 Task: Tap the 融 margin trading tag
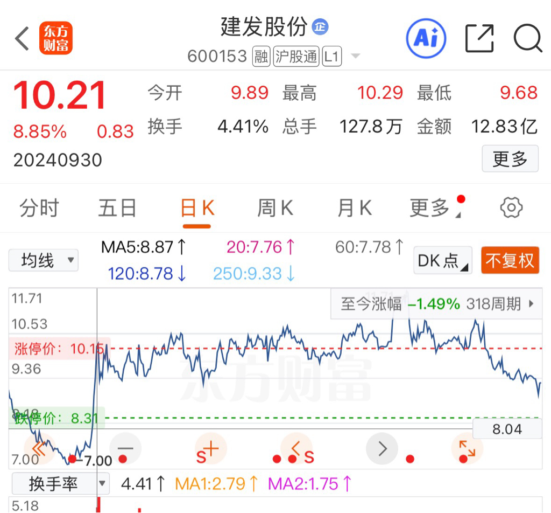coord(261,56)
